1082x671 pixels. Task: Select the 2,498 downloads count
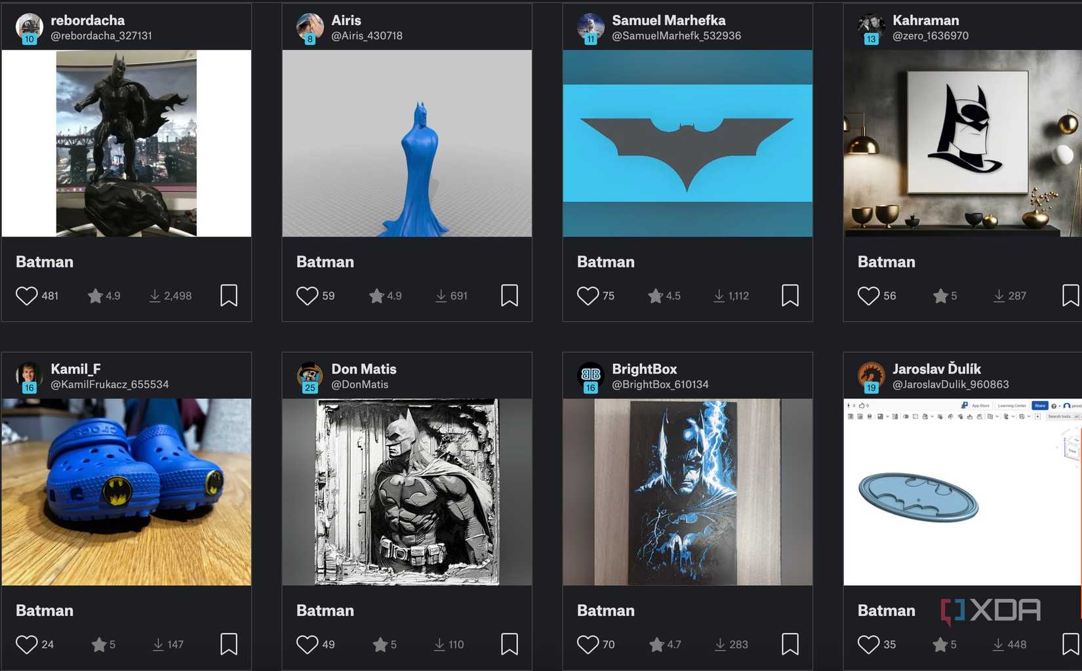pos(170,296)
